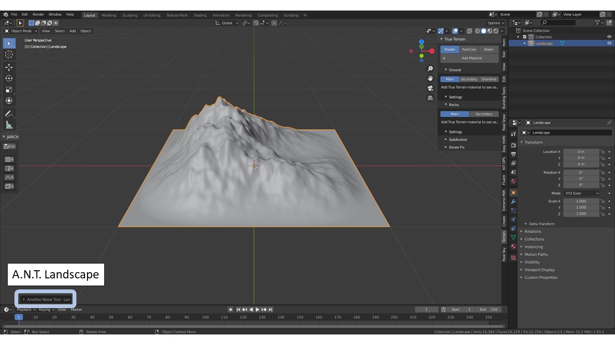This screenshot has width=615, height=345.
Task: Open the World properties tab icon
Action: (x=513, y=181)
